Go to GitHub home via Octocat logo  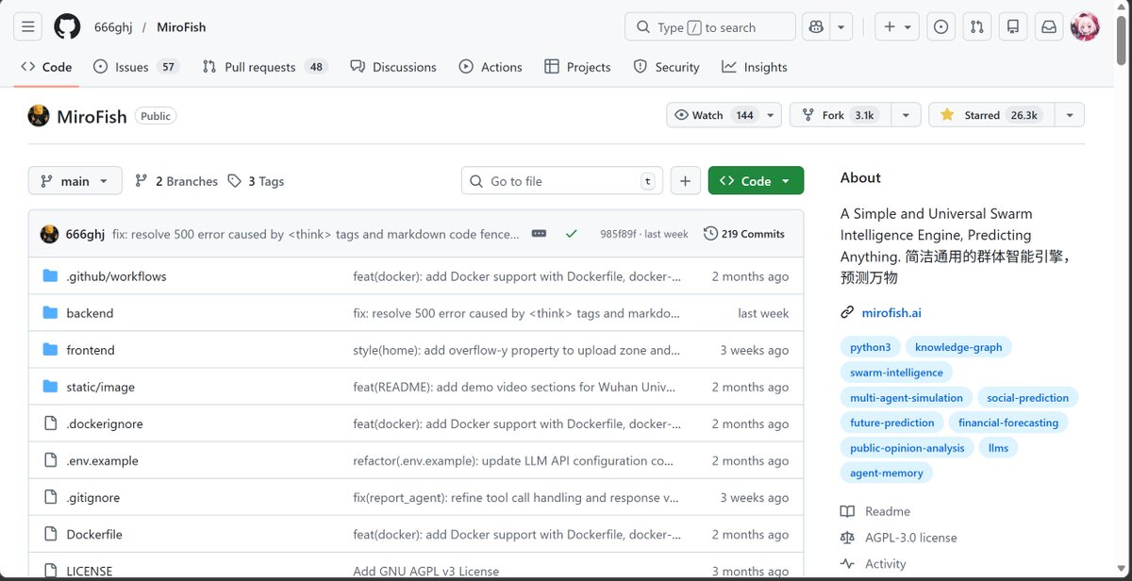tap(67, 27)
